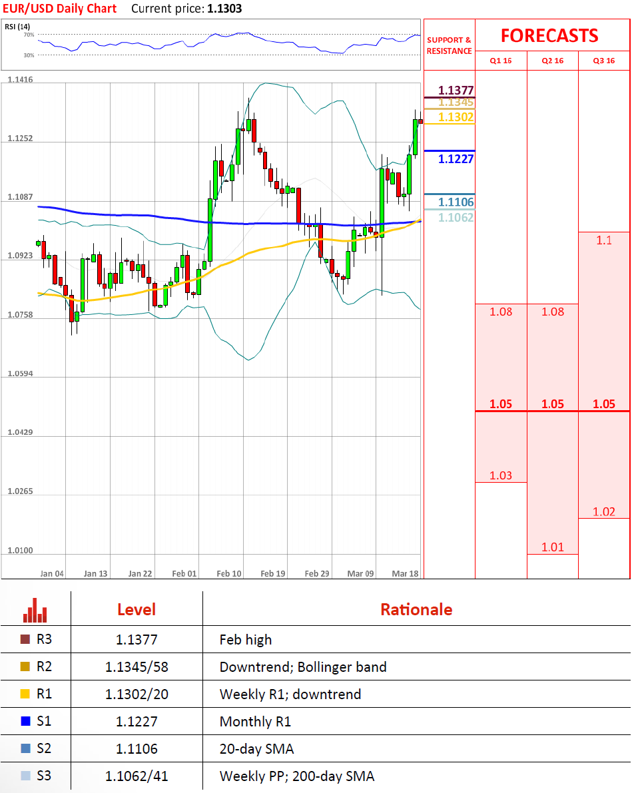Click the current price value 1.1303
The image size is (632, 793).
pyautogui.click(x=224, y=9)
